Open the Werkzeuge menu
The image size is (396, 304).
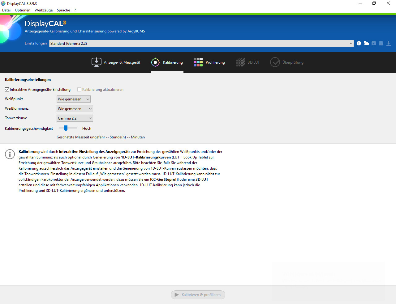pyautogui.click(x=44, y=10)
